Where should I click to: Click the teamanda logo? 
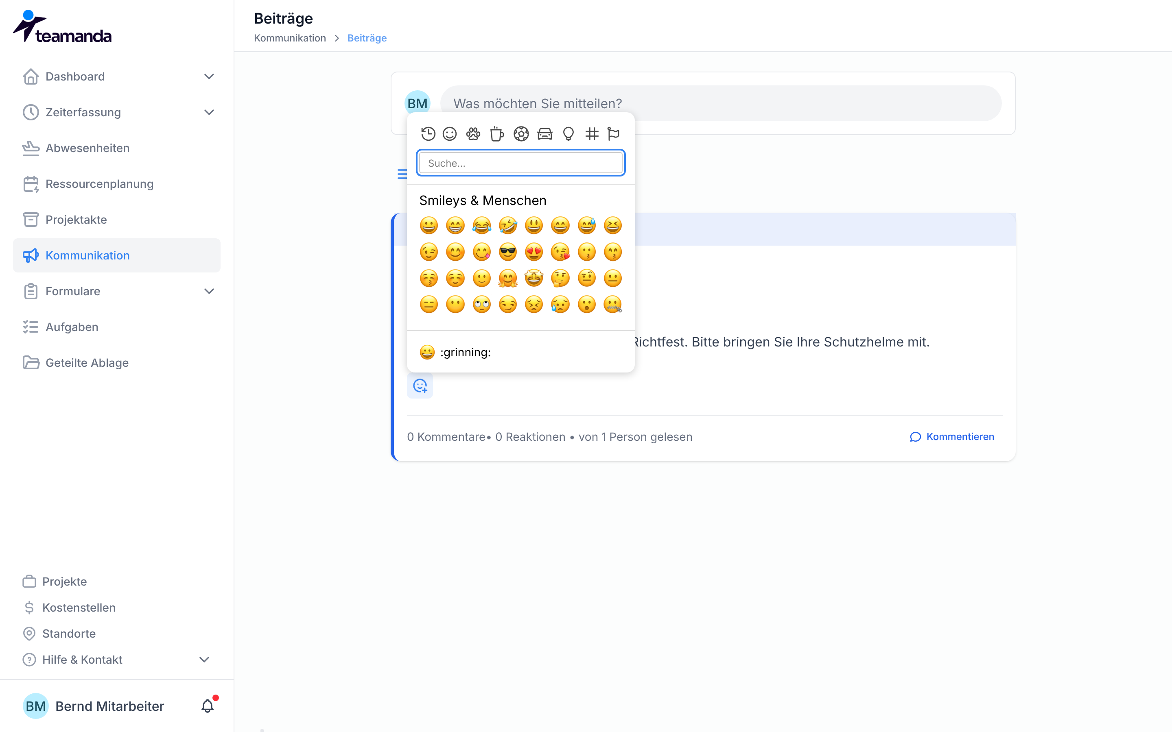[62, 27]
